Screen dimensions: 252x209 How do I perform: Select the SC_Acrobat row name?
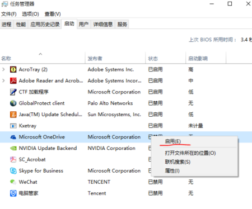[32, 159]
